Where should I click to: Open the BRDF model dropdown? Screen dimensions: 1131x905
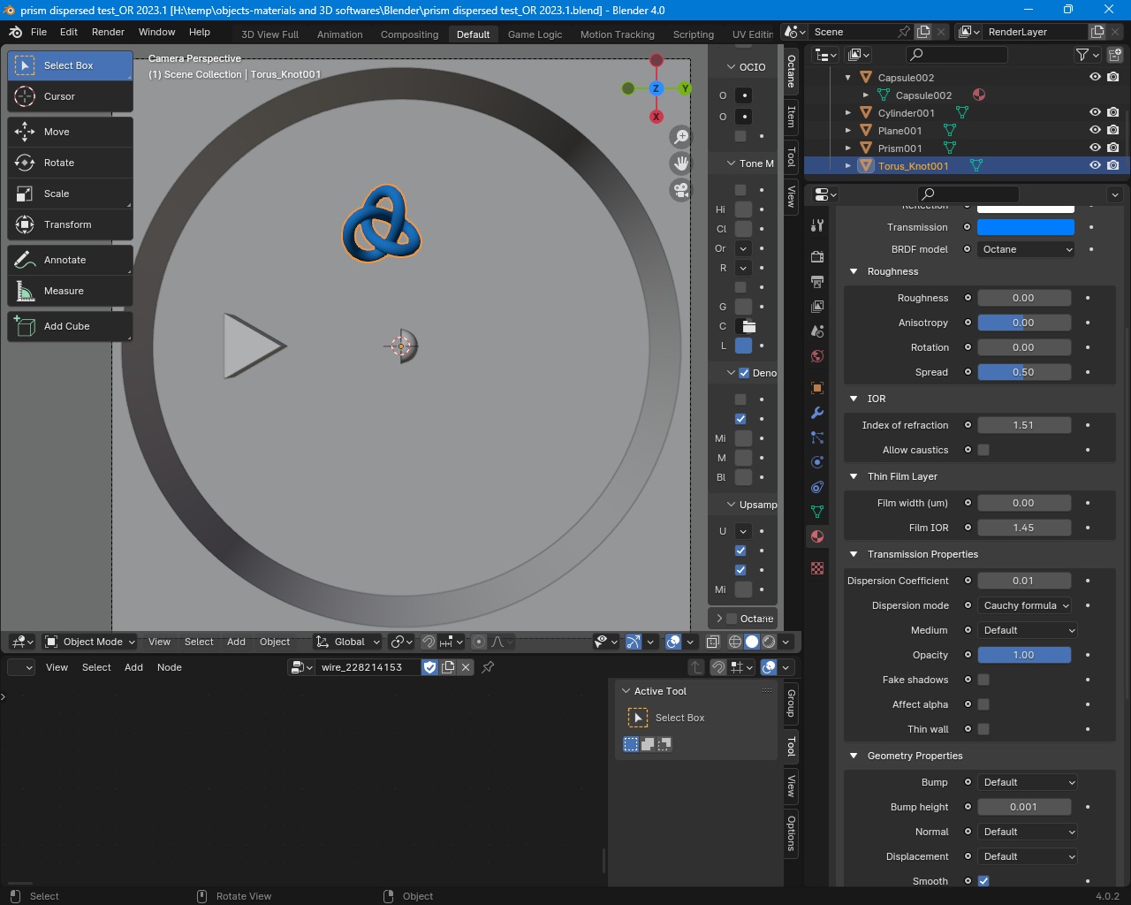click(x=1026, y=249)
